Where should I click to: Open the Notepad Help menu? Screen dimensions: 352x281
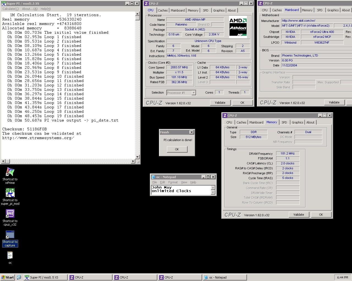[193, 182]
